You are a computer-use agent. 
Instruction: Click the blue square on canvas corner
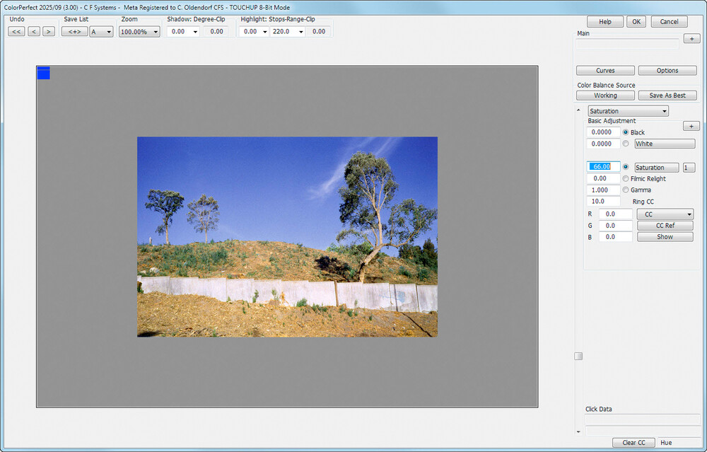(x=43, y=72)
